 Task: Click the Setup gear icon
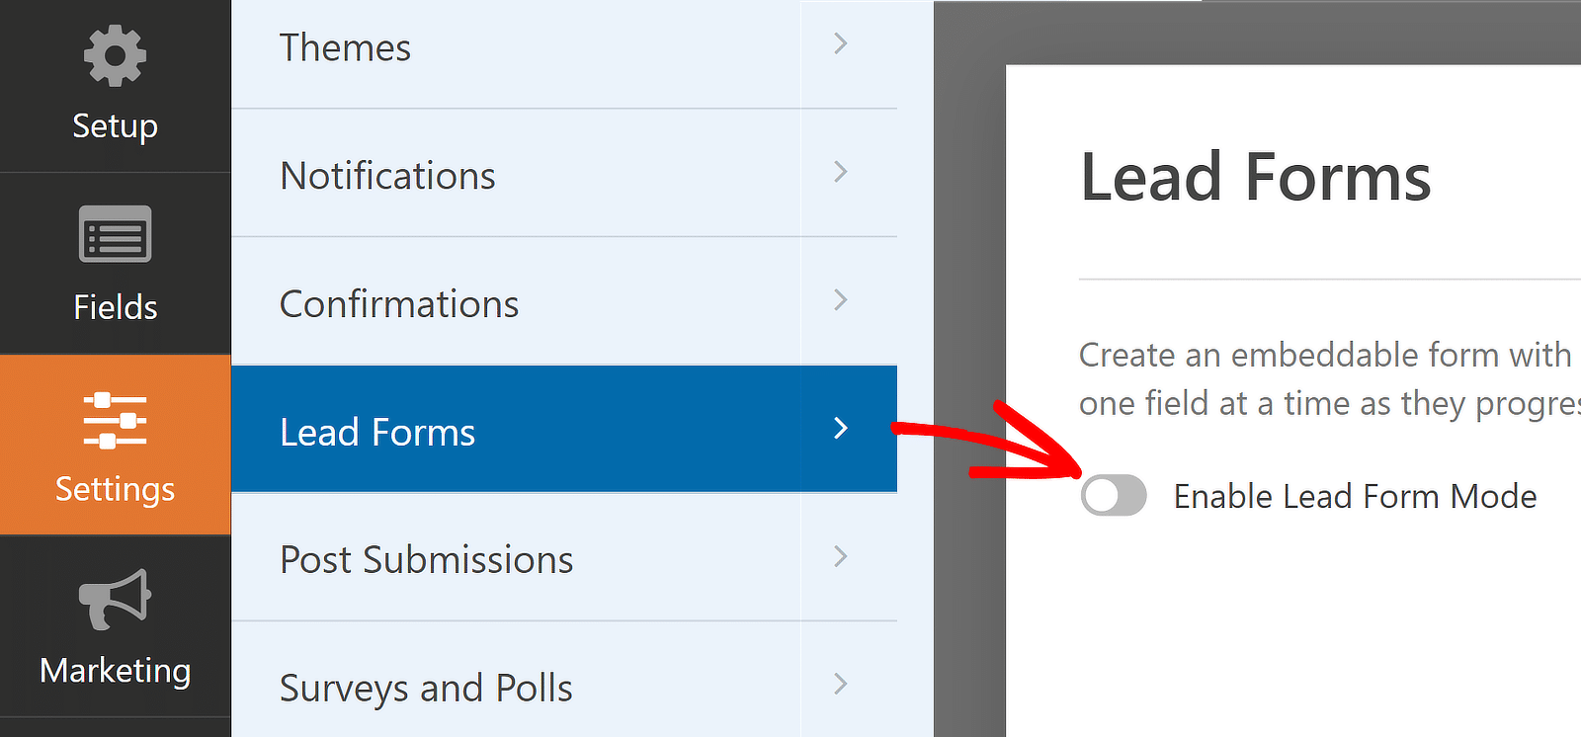click(x=115, y=55)
